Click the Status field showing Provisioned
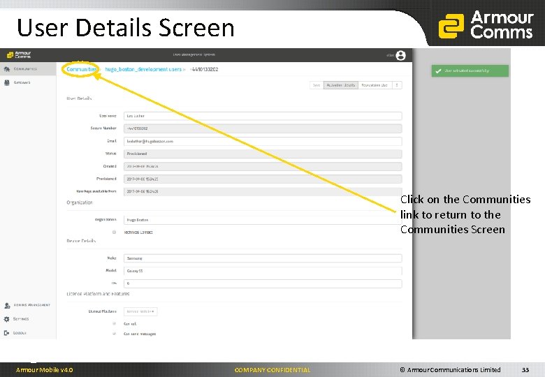The image size is (545, 377). coord(263,154)
